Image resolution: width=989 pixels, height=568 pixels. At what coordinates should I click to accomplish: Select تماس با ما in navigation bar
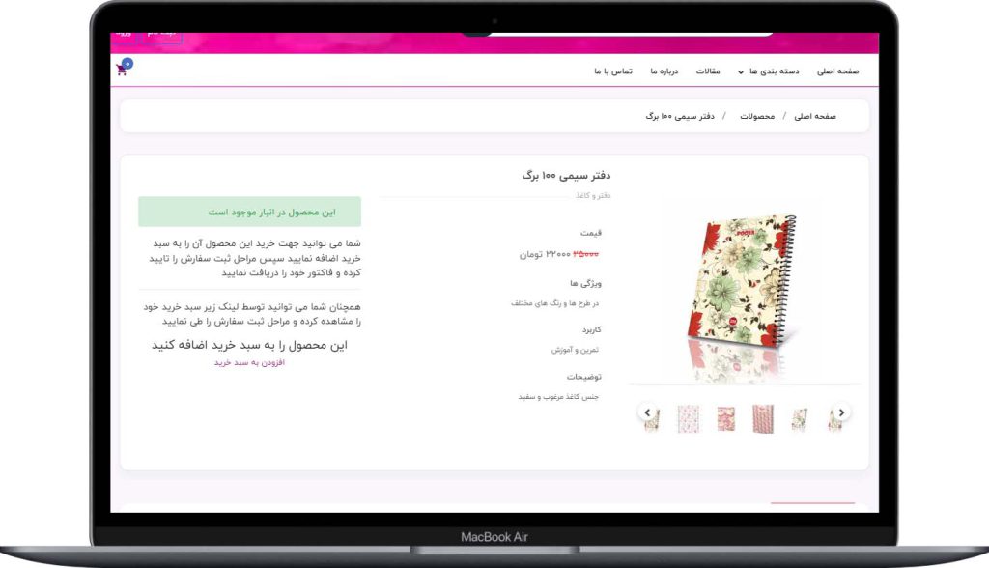tap(612, 71)
